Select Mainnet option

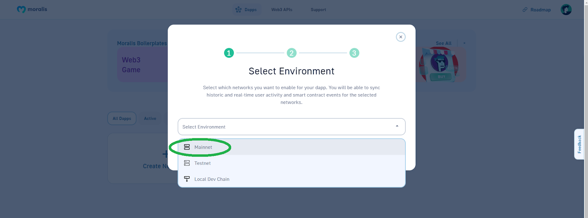tap(291, 147)
